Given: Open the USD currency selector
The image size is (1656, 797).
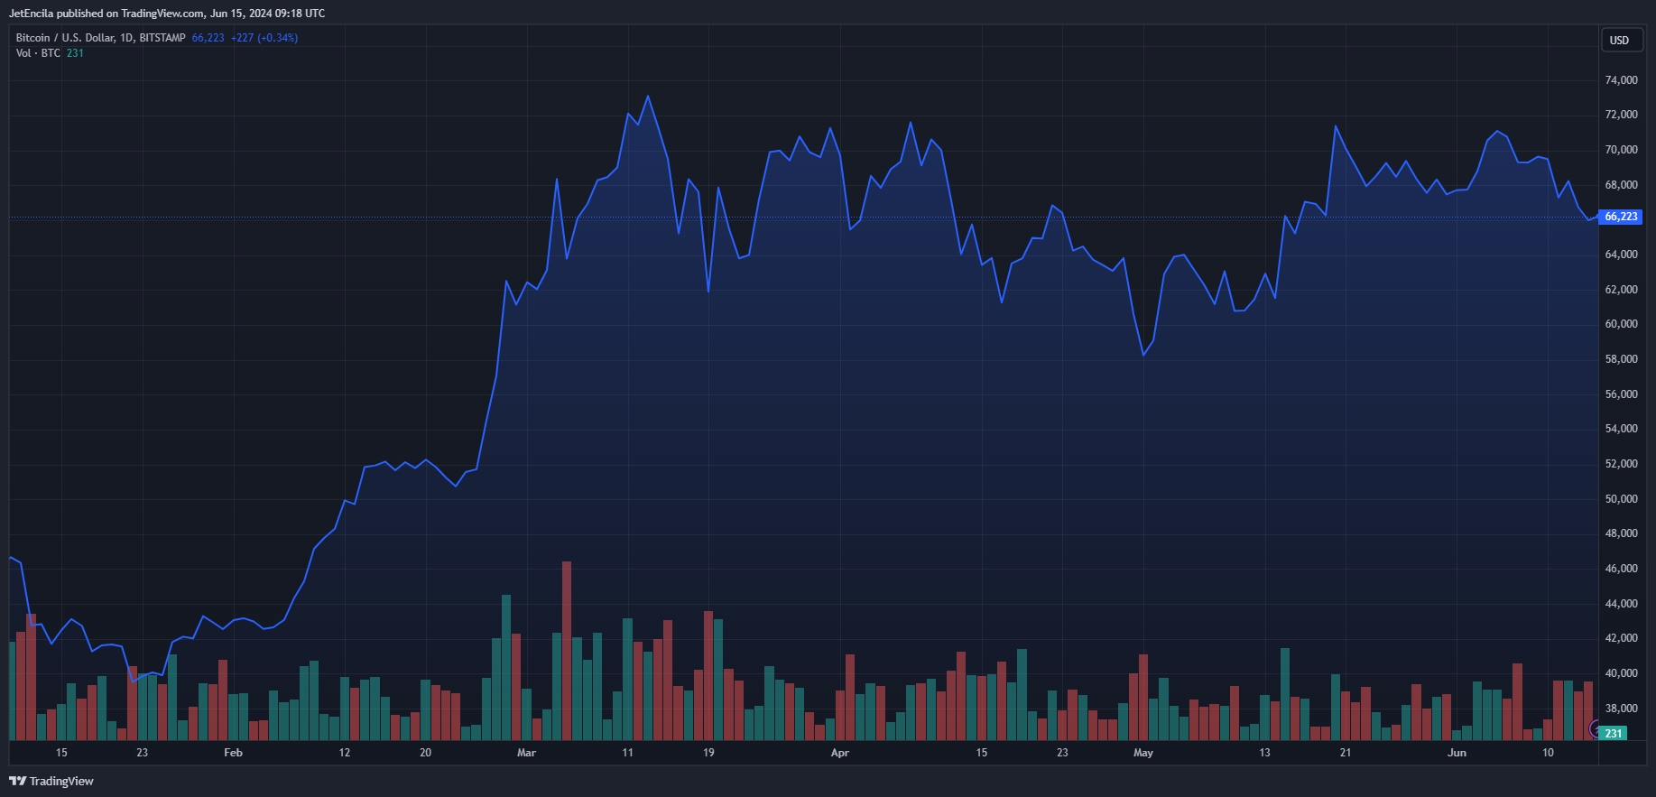Looking at the screenshot, I should tap(1620, 41).
